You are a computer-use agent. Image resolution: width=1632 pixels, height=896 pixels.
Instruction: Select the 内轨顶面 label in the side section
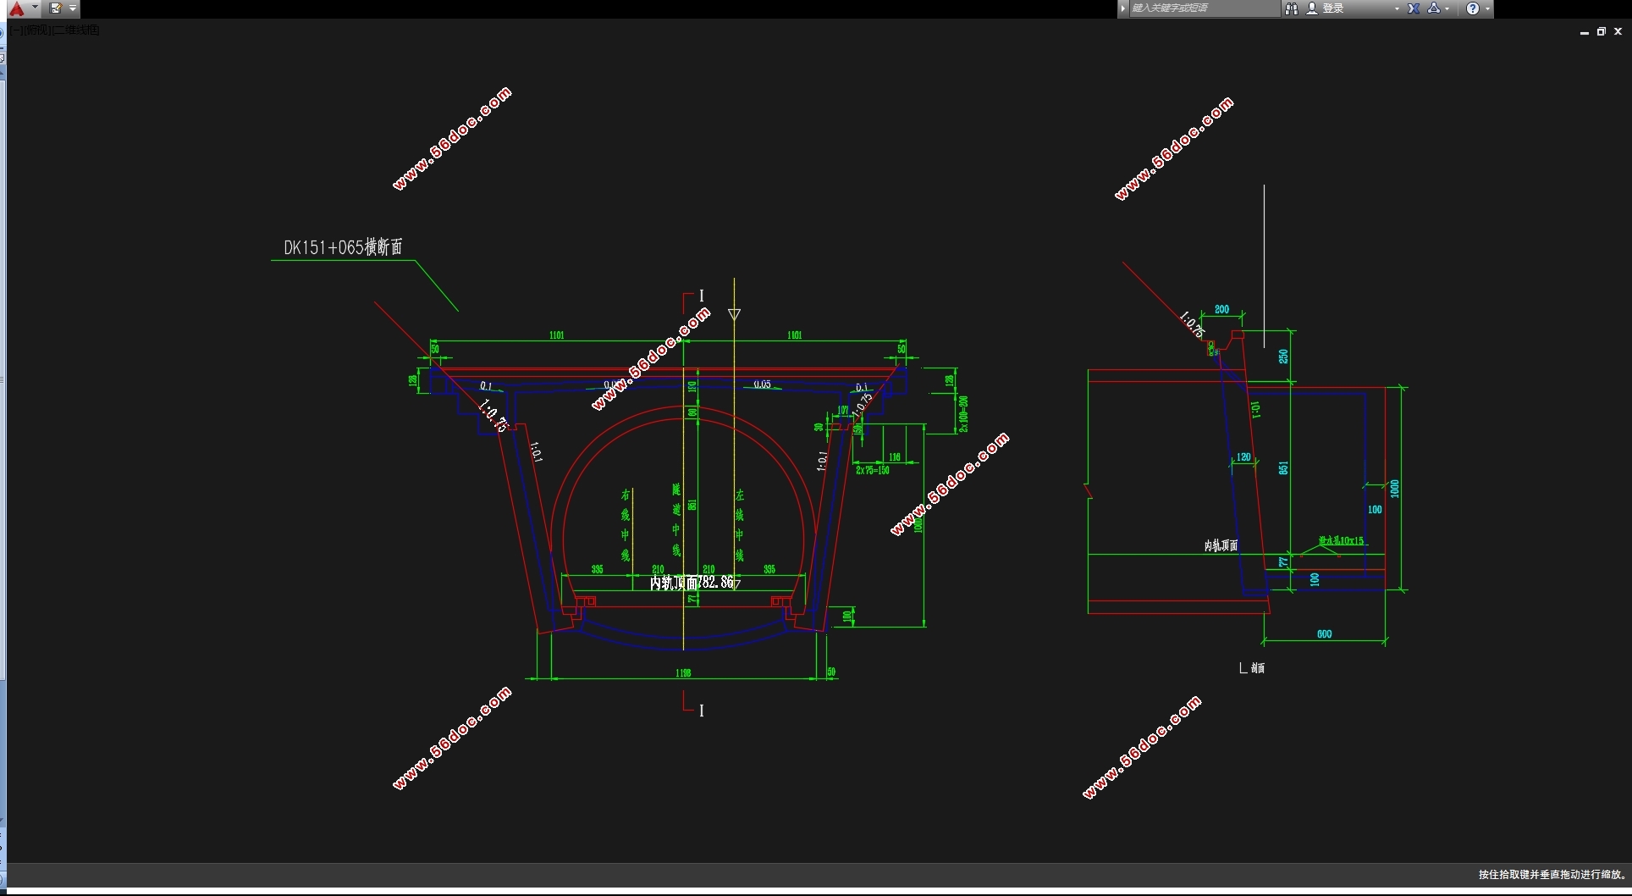click(x=1221, y=545)
